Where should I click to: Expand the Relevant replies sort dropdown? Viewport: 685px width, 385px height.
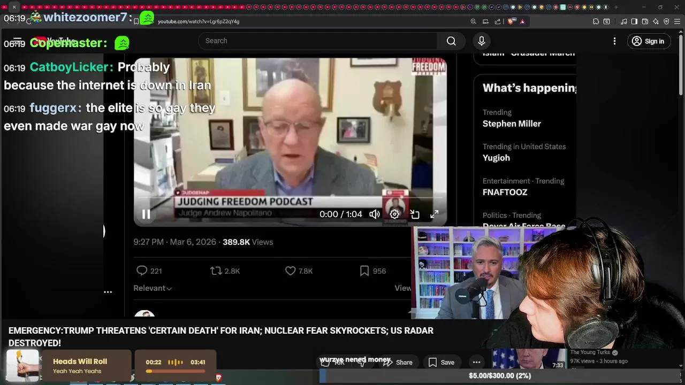[153, 288]
